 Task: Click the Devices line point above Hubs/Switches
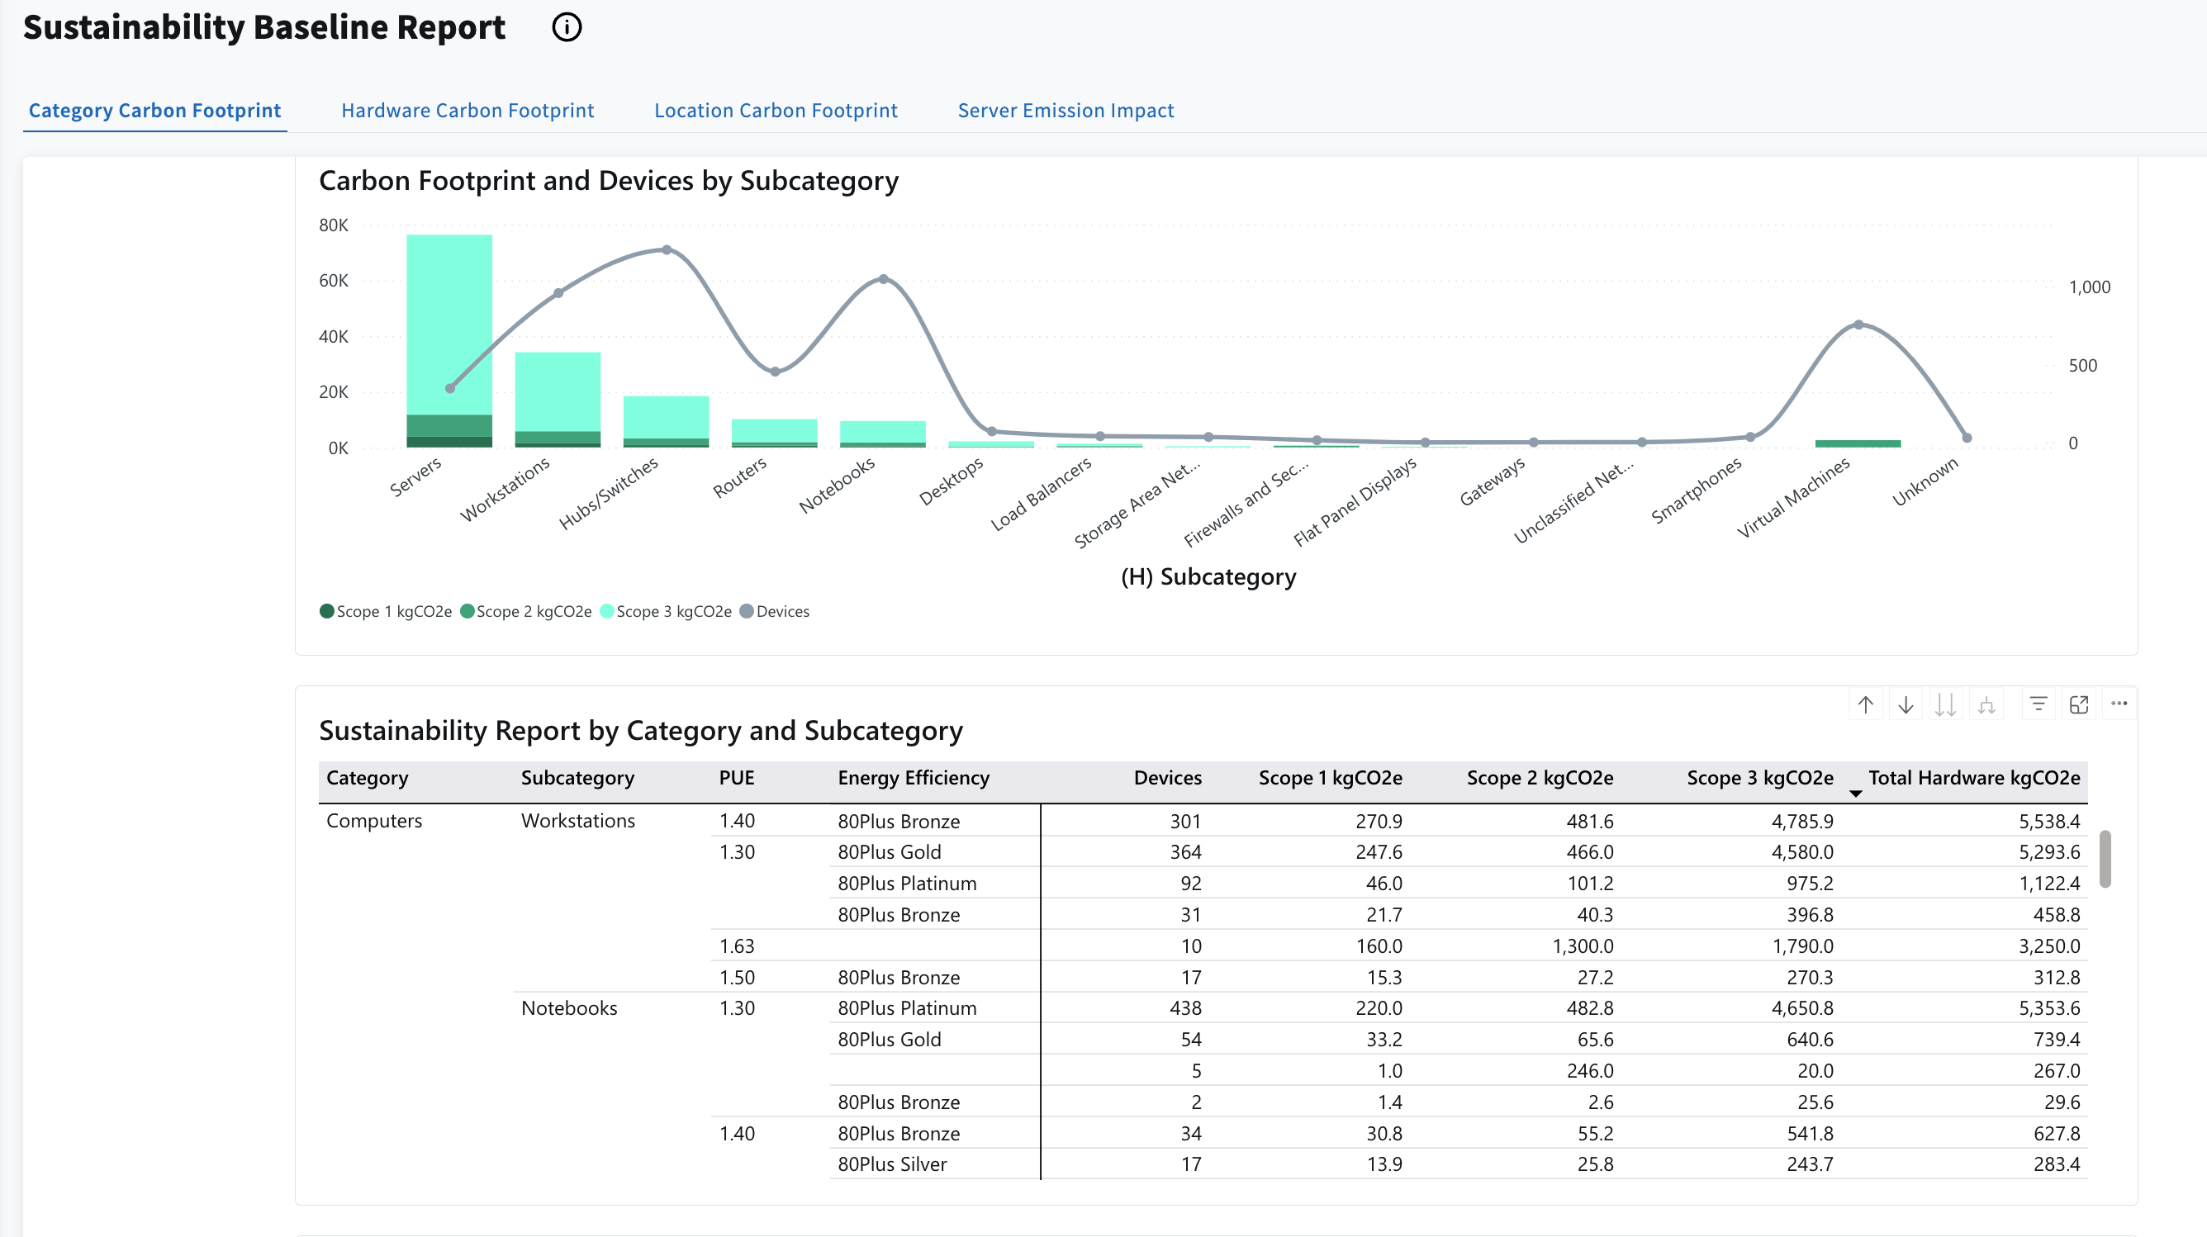(x=667, y=249)
